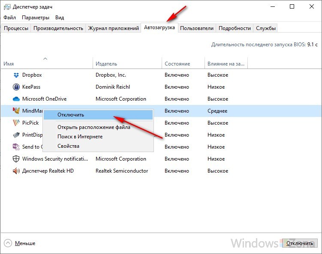Click Включено status in the PicPick row
Image resolution: width=322 pixels, height=254 pixels.
(x=177, y=123)
